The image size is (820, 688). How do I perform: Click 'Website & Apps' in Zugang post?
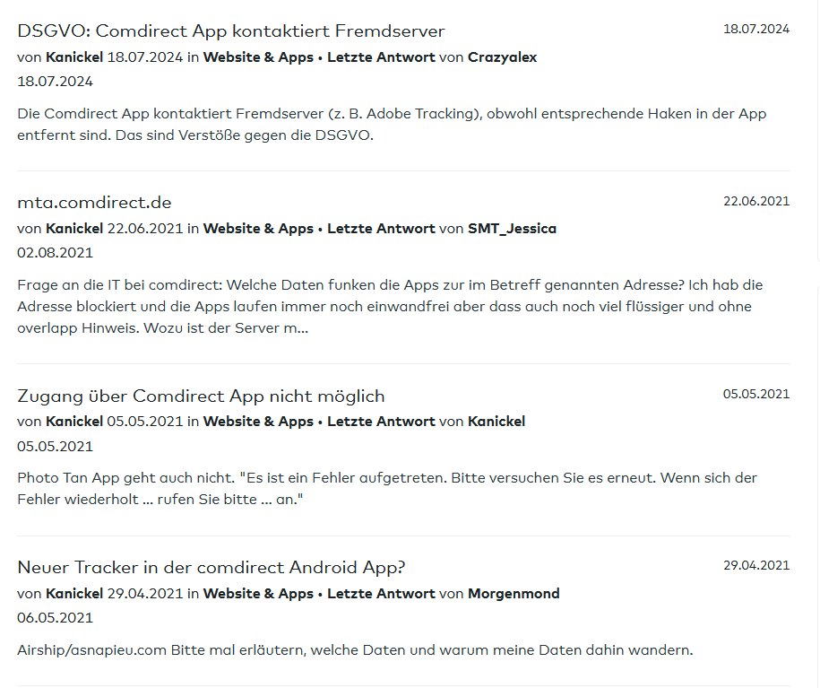coord(258,422)
